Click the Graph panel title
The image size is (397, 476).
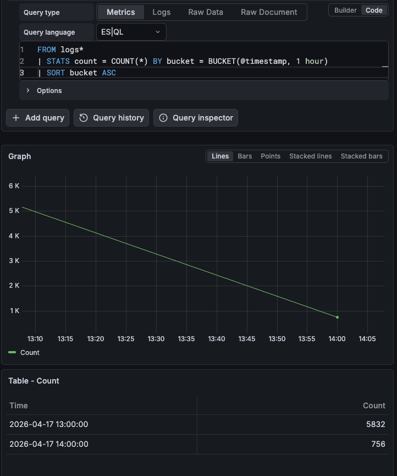coord(20,156)
